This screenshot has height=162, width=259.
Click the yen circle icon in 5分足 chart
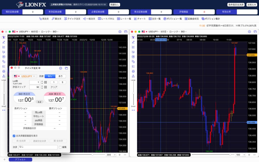133,57
